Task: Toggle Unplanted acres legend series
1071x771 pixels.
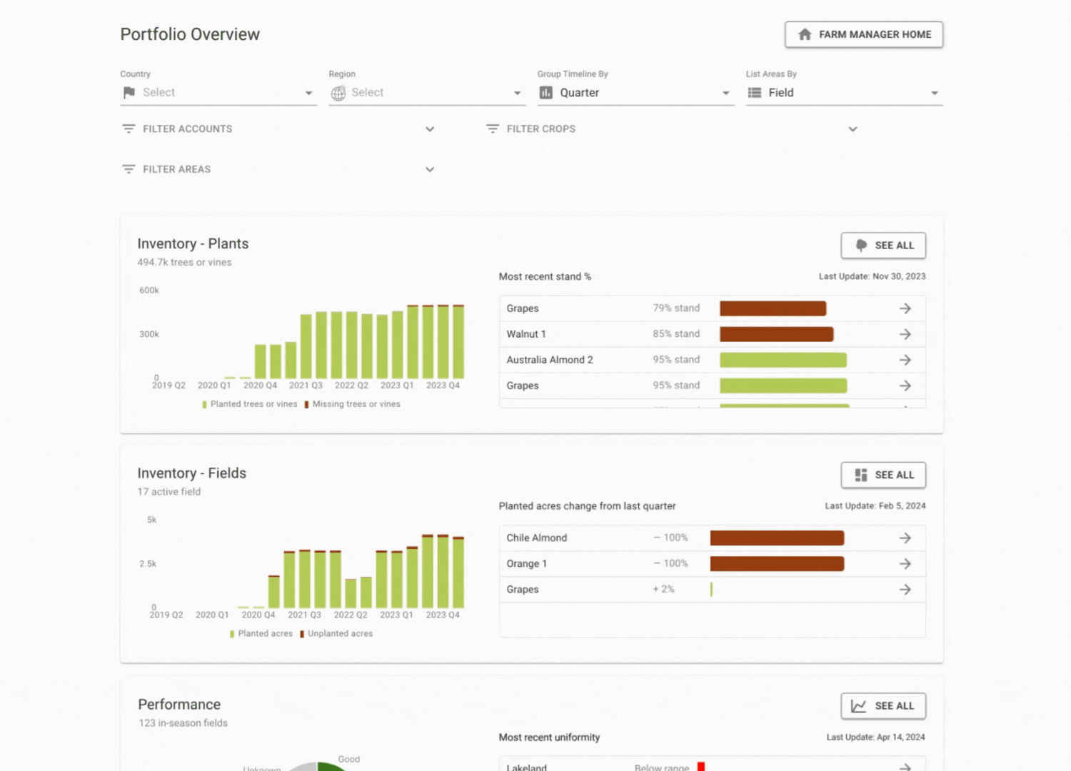Action: tap(336, 634)
